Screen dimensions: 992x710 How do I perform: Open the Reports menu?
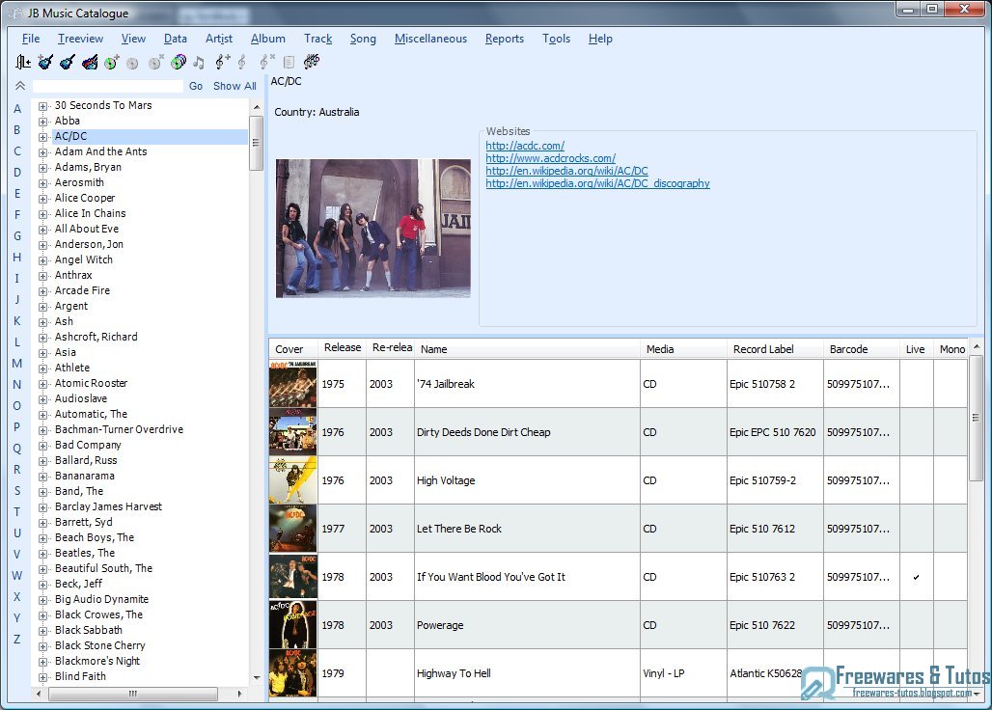pyautogui.click(x=505, y=39)
